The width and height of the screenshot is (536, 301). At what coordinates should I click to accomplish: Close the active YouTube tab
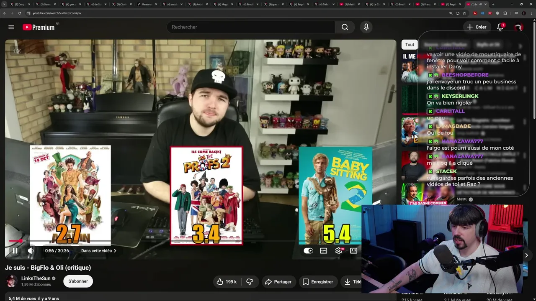coord(486,4)
